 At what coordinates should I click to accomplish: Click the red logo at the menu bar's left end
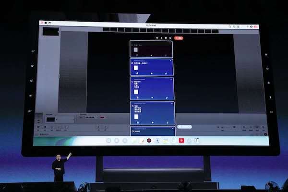click(42, 23)
